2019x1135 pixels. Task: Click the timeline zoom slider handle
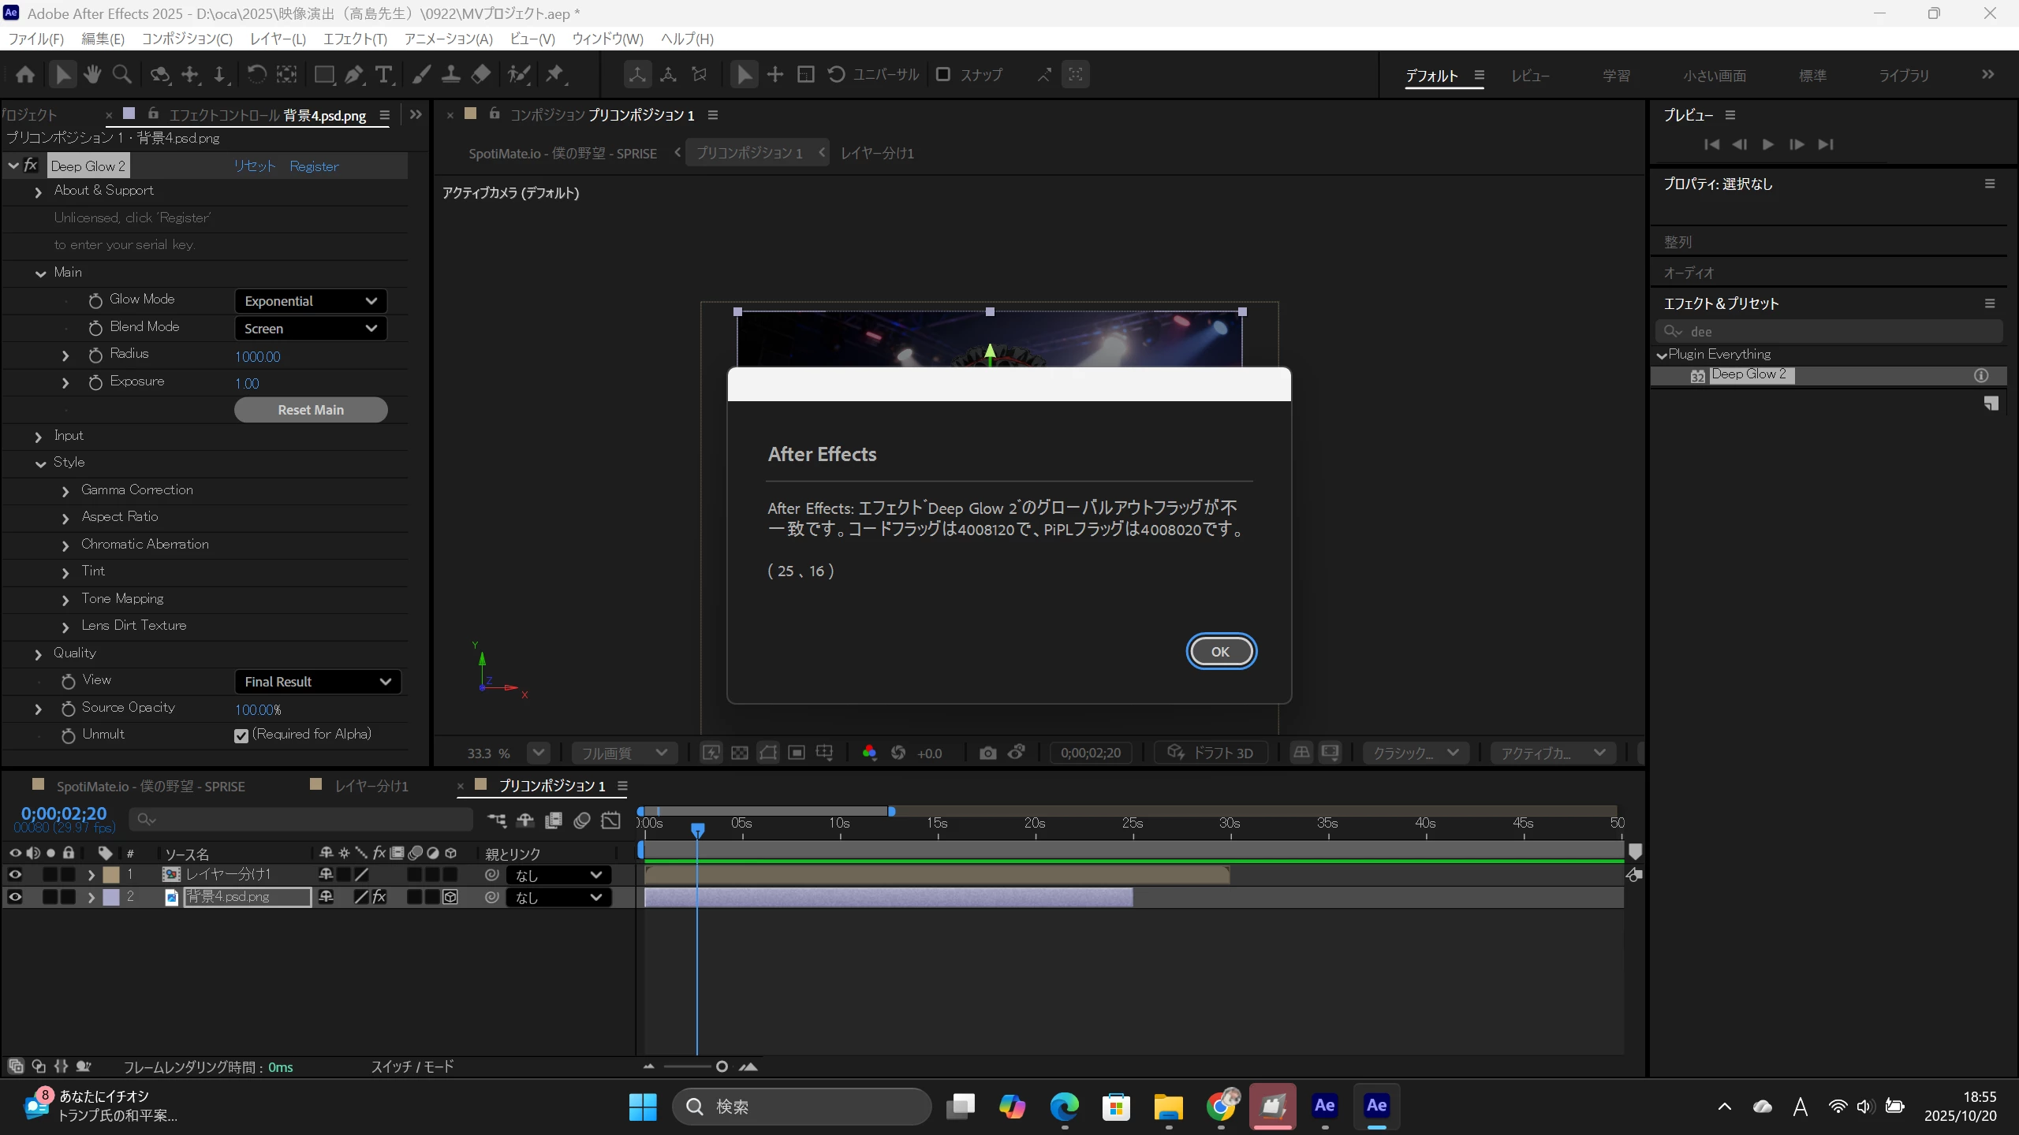pyautogui.click(x=722, y=1066)
